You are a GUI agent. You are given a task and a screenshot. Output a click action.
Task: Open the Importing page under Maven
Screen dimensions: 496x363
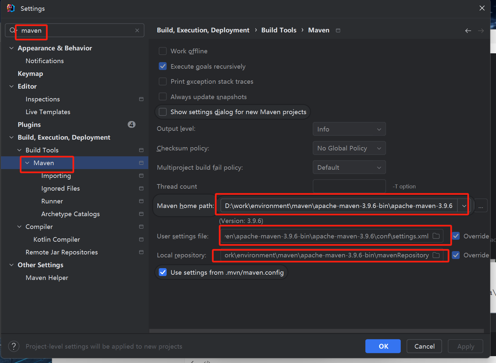[56, 176]
